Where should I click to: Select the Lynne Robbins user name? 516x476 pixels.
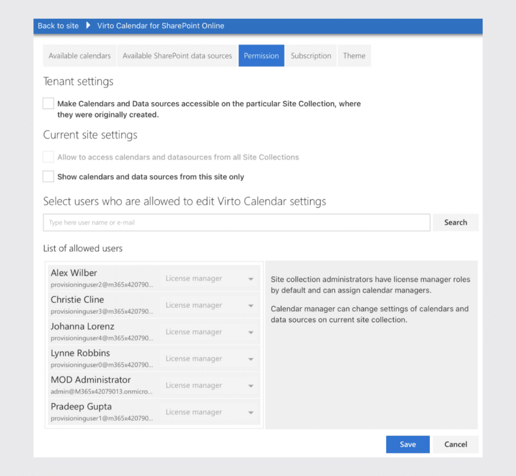[x=80, y=353]
